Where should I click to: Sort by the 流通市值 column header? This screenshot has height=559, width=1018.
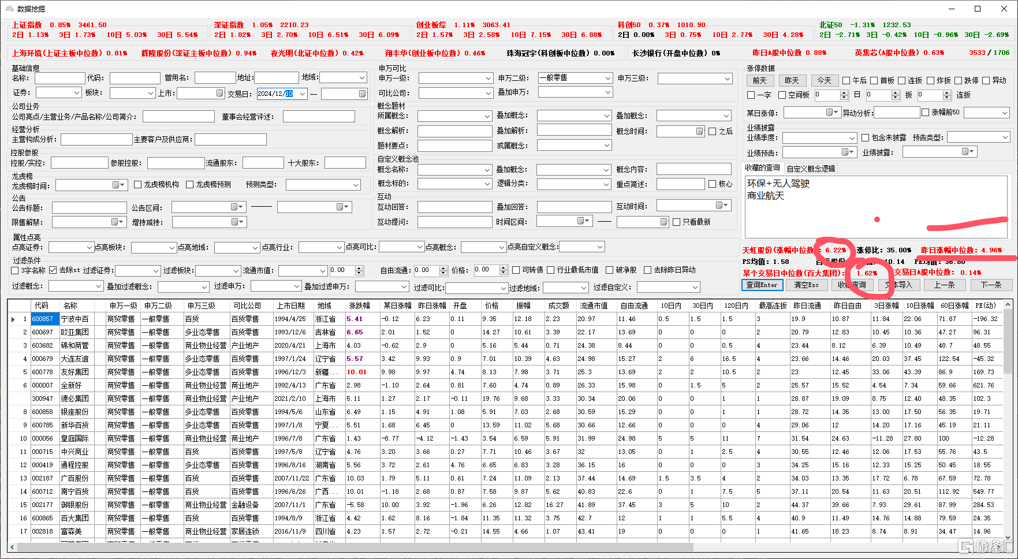595,305
